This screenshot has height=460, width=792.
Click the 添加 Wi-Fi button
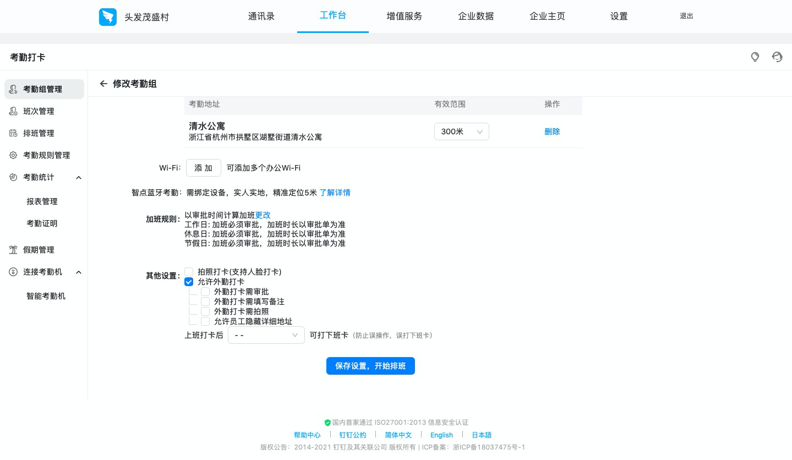[x=203, y=168]
